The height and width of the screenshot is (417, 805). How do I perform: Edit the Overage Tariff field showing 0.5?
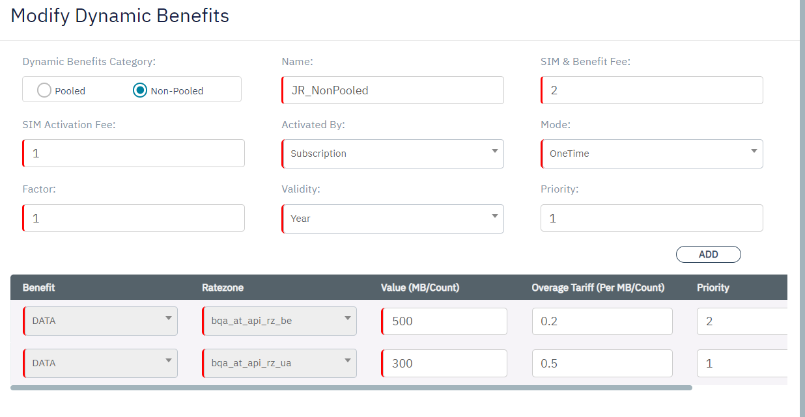(x=602, y=364)
